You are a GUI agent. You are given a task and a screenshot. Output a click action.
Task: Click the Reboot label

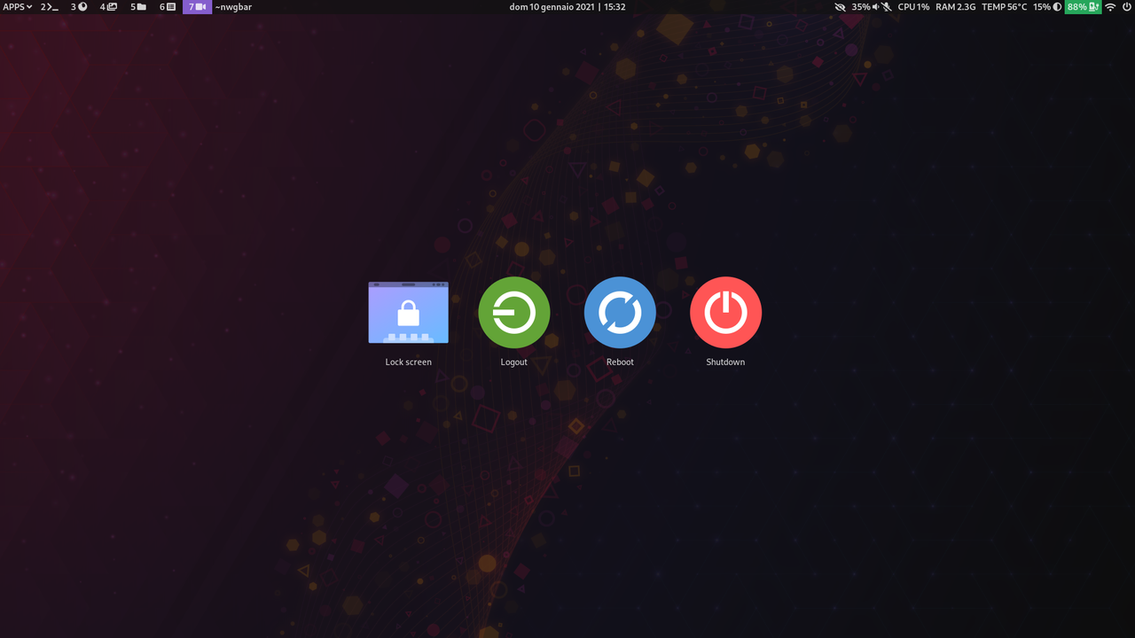coord(620,362)
